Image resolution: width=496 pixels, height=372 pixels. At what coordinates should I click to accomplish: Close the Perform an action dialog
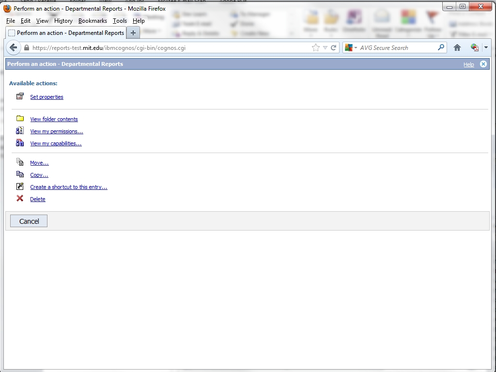(483, 64)
